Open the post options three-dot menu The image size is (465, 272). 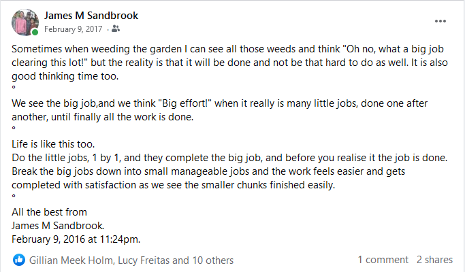tap(440, 21)
